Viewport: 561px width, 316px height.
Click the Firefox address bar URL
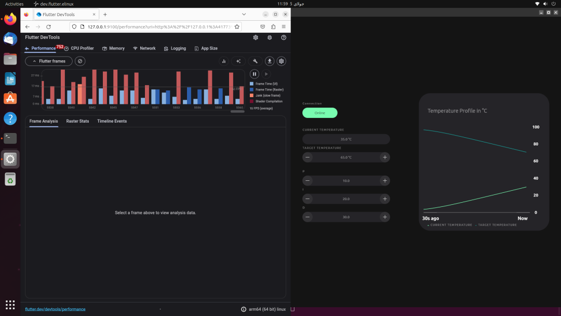159,27
